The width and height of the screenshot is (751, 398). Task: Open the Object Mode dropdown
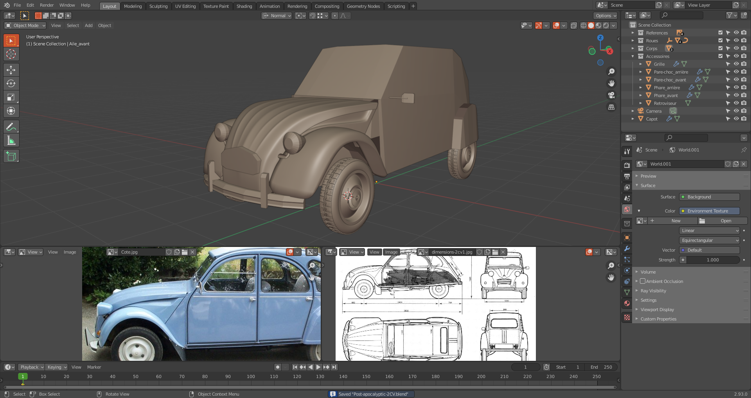(x=25, y=25)
